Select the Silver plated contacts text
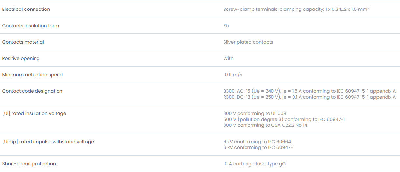The height and width of the screenshot is (172, 400). 248,42
